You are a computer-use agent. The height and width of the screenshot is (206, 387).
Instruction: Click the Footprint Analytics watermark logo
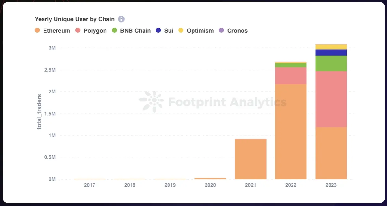151,102
